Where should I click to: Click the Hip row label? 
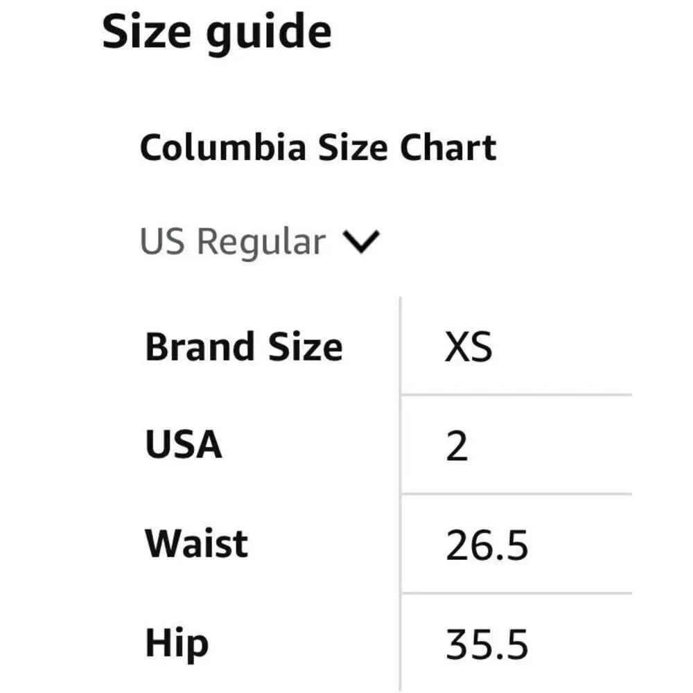[x=177, y=644]
